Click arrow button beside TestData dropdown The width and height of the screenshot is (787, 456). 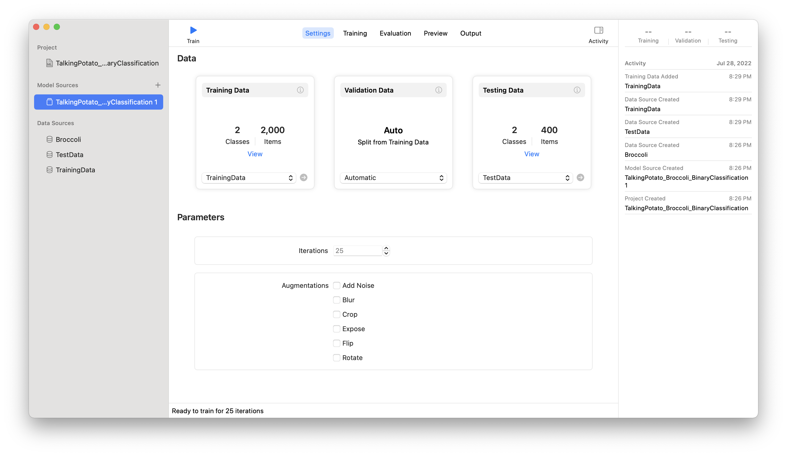pos(580,177)
